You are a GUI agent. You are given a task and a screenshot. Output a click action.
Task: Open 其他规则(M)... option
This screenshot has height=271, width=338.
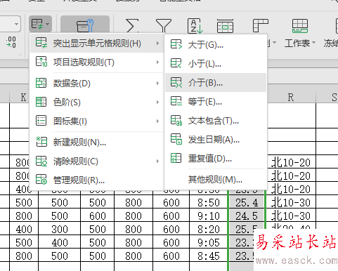pos(216,180)
